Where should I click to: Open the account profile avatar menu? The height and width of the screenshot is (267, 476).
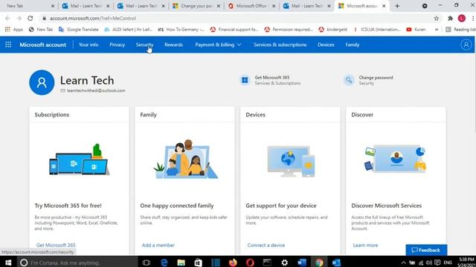point(466,44)
